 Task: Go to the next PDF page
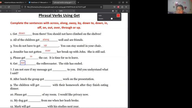[10, 11]
